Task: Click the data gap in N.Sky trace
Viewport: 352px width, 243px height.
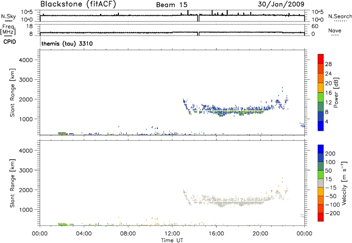Action: coord(198,18)
